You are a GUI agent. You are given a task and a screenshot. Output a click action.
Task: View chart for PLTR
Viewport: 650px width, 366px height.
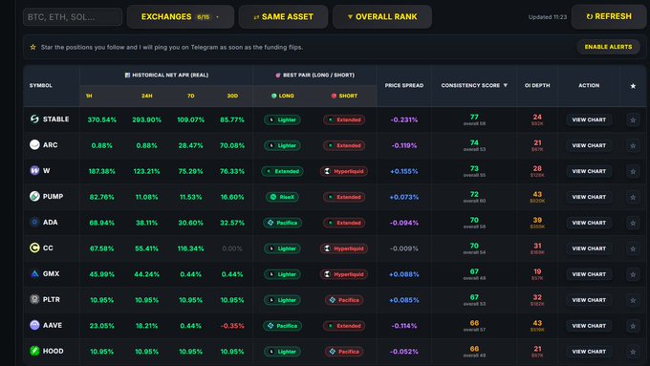pos(589,300)
